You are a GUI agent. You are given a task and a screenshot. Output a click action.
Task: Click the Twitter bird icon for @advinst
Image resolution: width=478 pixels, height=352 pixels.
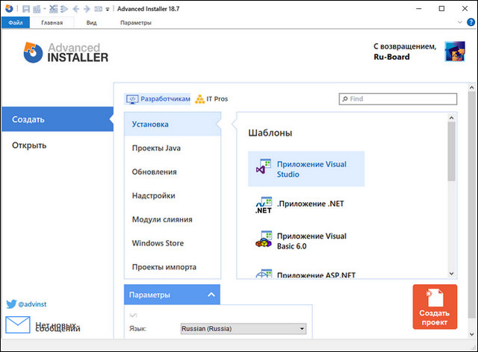coord(11,304)
